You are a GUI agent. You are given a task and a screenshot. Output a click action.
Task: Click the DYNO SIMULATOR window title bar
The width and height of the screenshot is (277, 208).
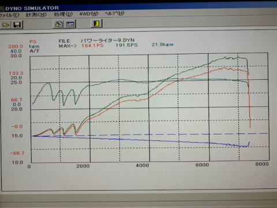coord(138,8)
